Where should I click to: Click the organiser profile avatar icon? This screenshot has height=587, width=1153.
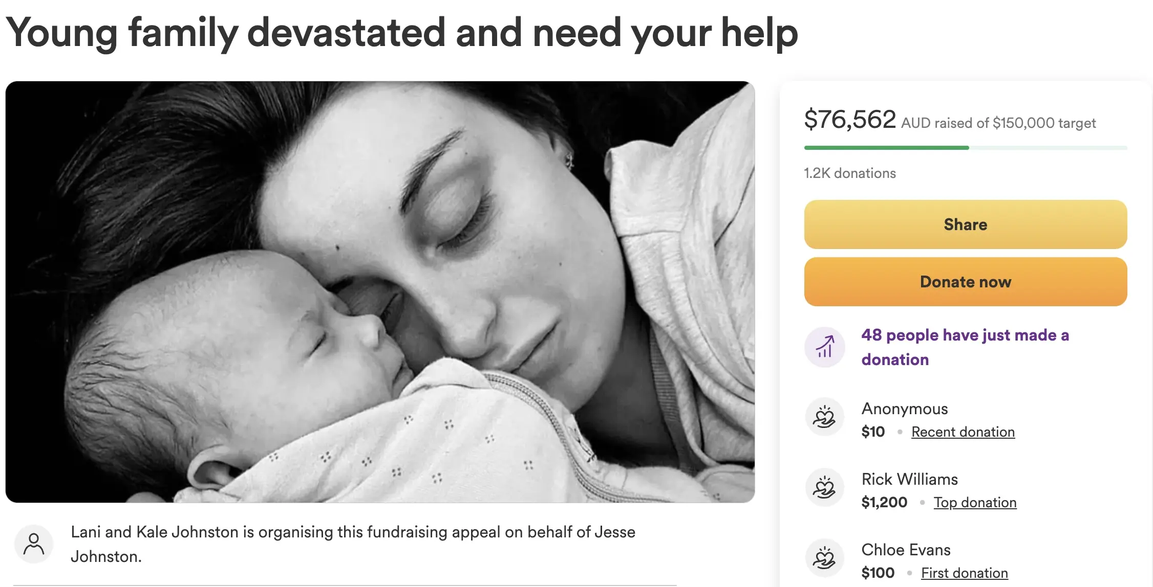coord(34,544)
